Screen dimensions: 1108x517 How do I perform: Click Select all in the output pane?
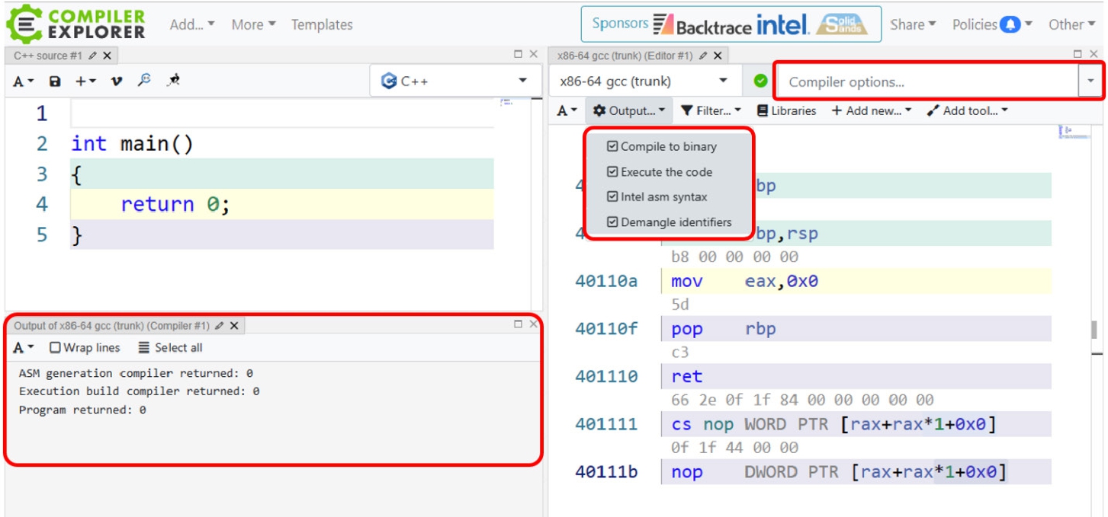[x=170, y=348]
